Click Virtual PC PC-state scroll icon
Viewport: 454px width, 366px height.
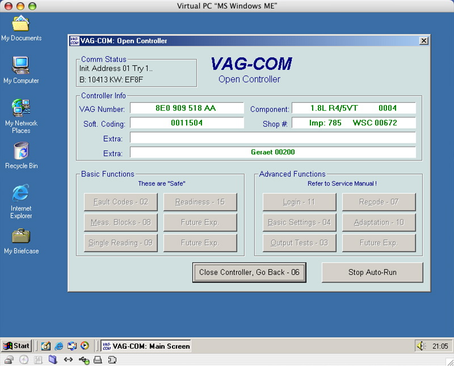[112, 360]
